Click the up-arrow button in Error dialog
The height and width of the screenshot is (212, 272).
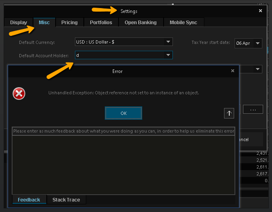[x=229, y=113]
